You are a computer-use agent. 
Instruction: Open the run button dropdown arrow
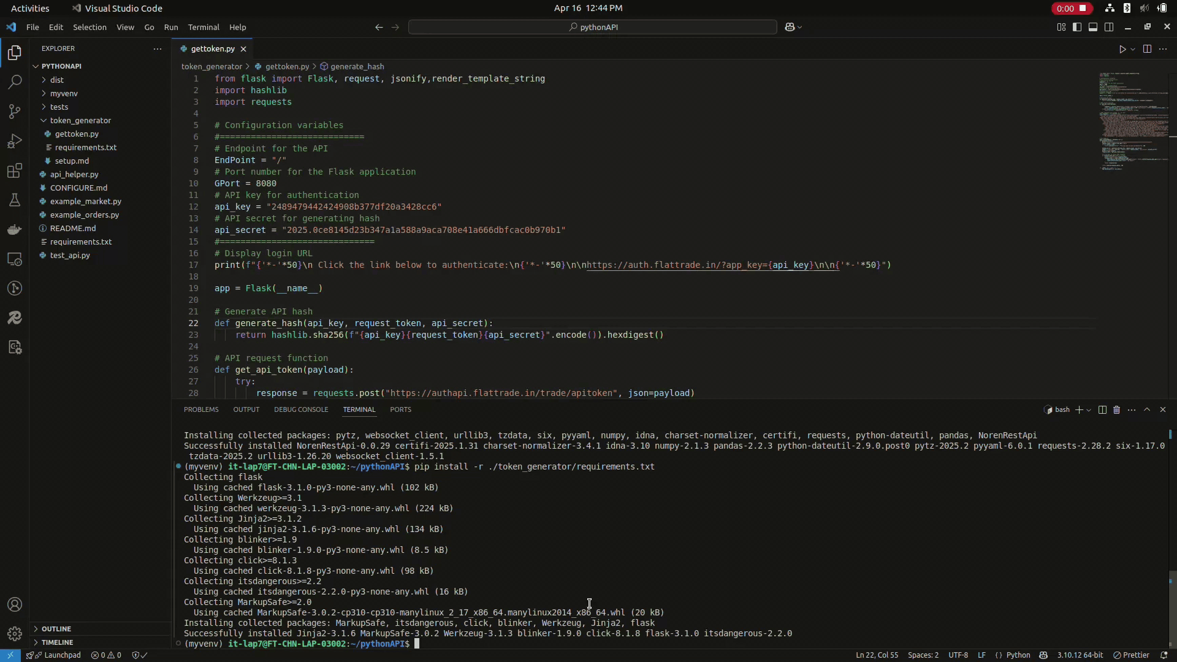coord(1133,49)
